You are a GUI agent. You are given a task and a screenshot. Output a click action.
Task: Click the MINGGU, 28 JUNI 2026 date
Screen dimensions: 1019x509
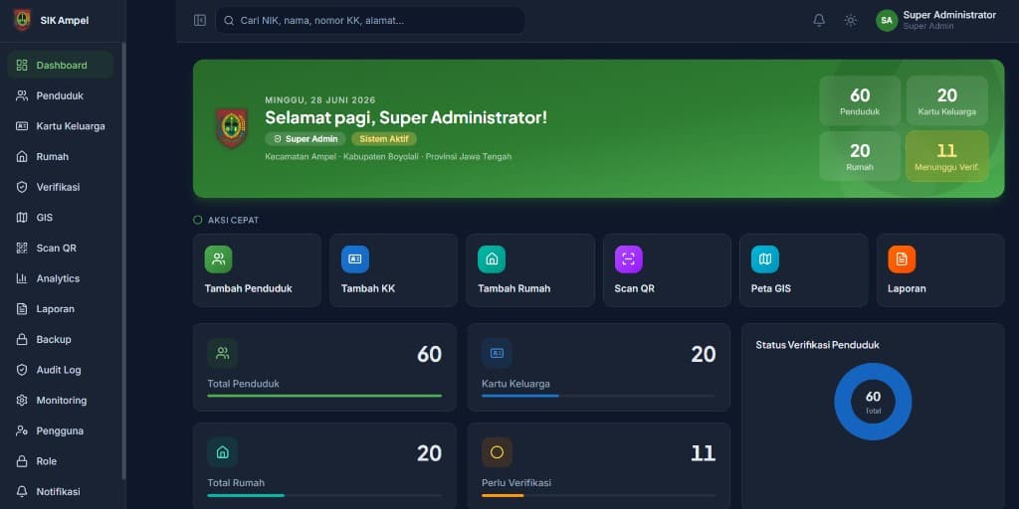pyautogui.click(x=320, y=100)
